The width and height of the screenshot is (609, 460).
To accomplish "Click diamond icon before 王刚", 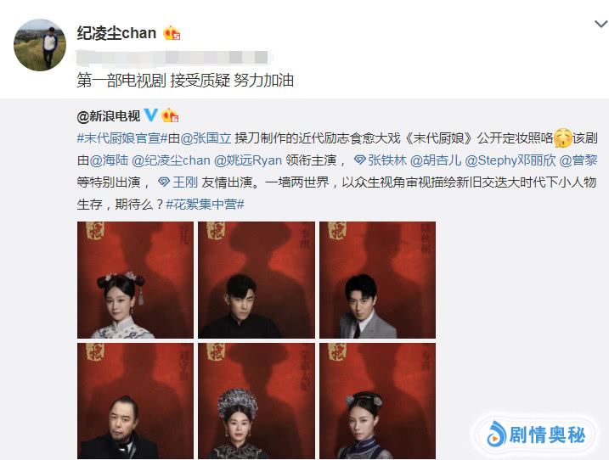I will coord(164,182).
